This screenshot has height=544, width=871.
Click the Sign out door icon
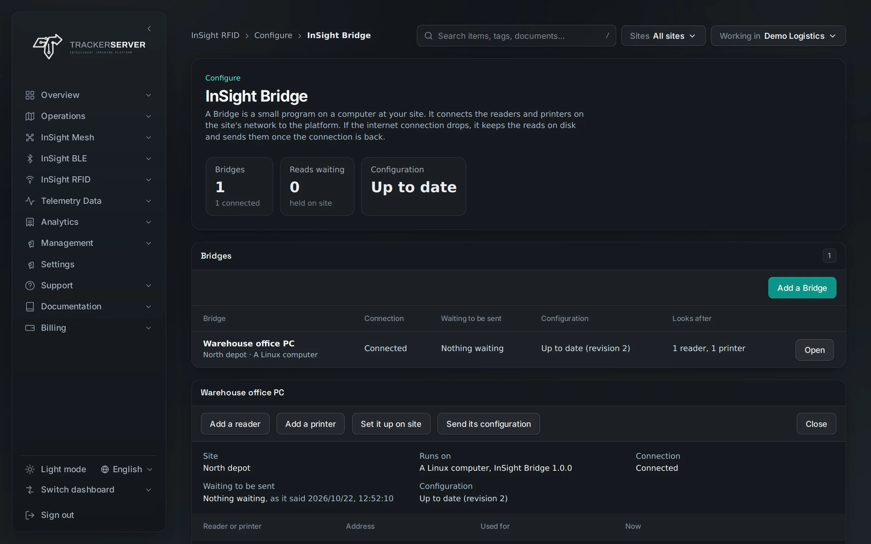[x=30, y=515]
